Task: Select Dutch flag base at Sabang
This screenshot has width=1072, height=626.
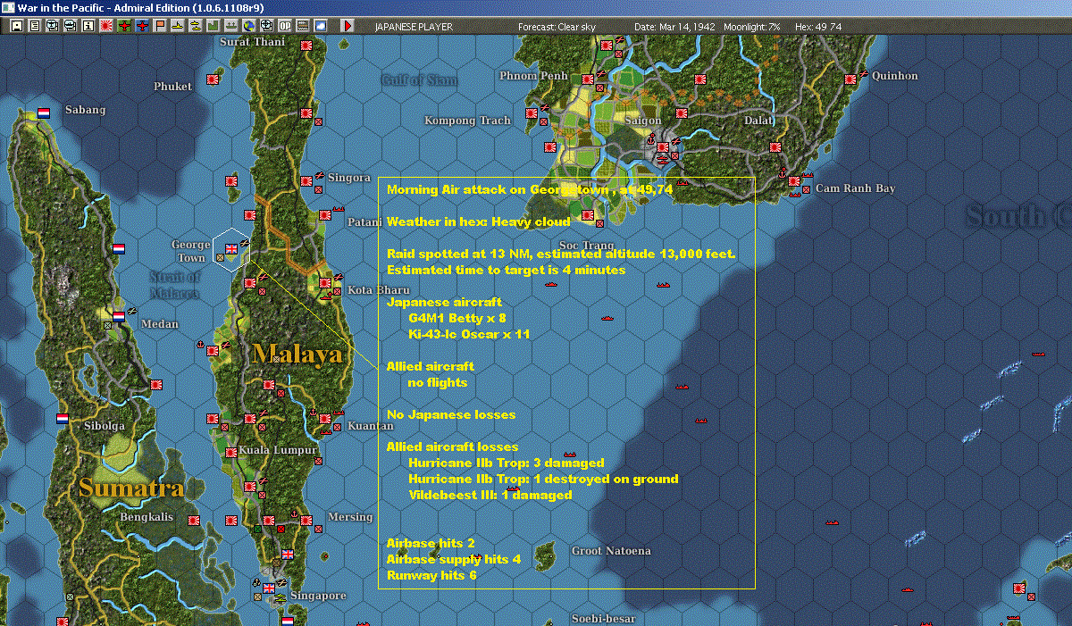Action: click(44, 113)
